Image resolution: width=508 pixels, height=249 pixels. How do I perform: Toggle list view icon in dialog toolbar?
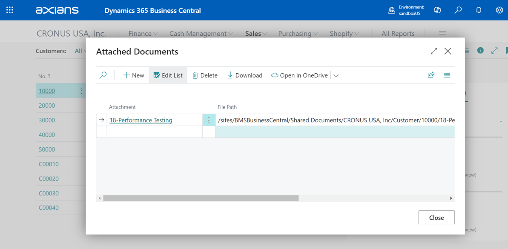(x=447, y=75)
